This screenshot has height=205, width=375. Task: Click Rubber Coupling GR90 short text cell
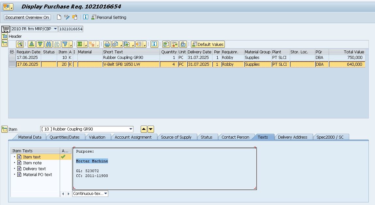pyautogui.click(x=131, y=58)
